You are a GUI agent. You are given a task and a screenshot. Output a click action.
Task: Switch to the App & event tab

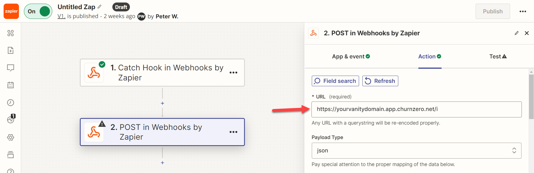click(x=351, y=56)
